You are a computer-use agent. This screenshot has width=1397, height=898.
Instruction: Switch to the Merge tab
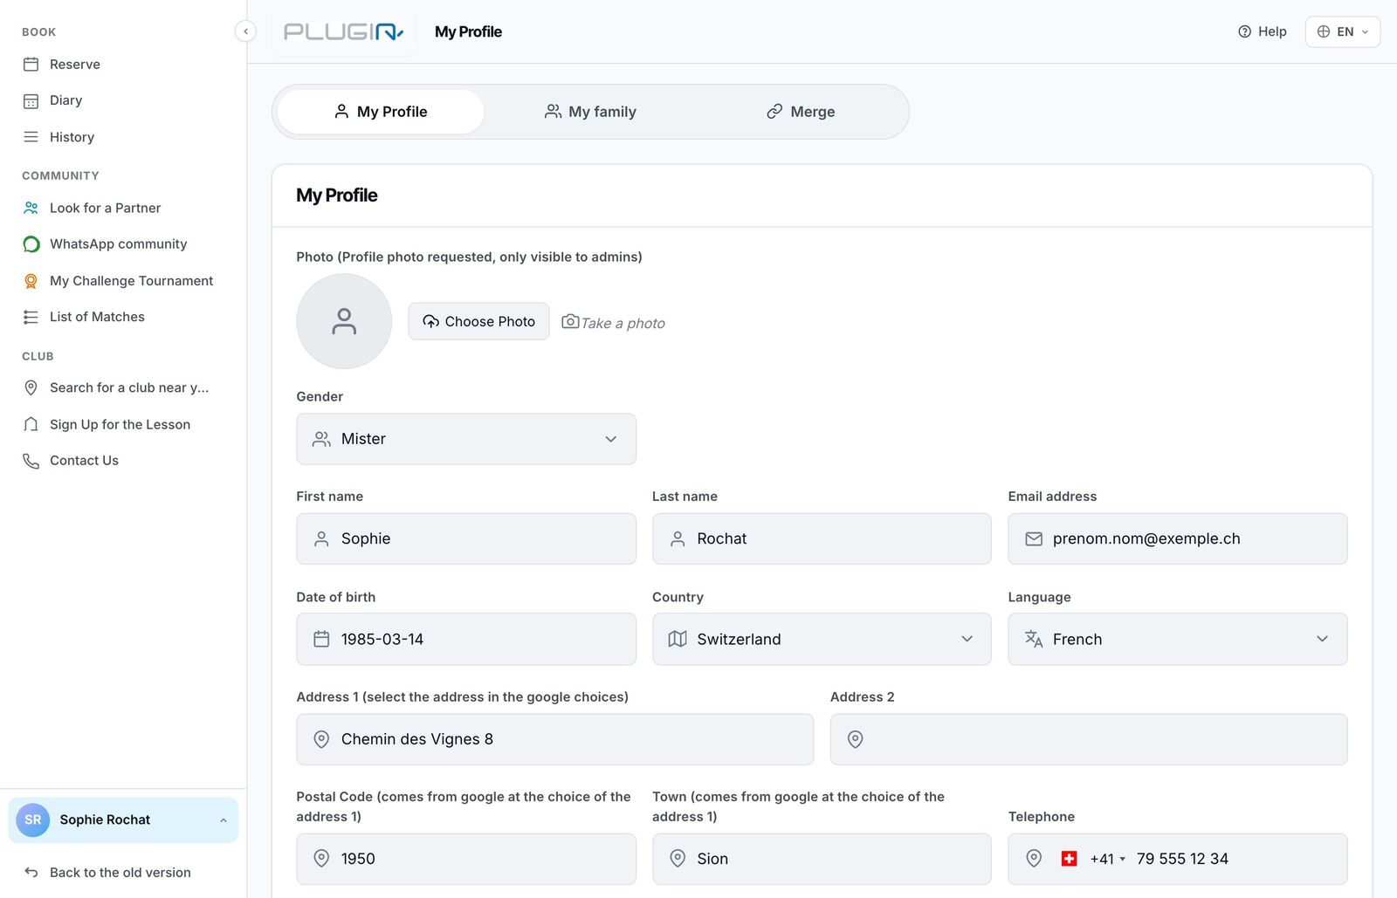click(801, 112)
